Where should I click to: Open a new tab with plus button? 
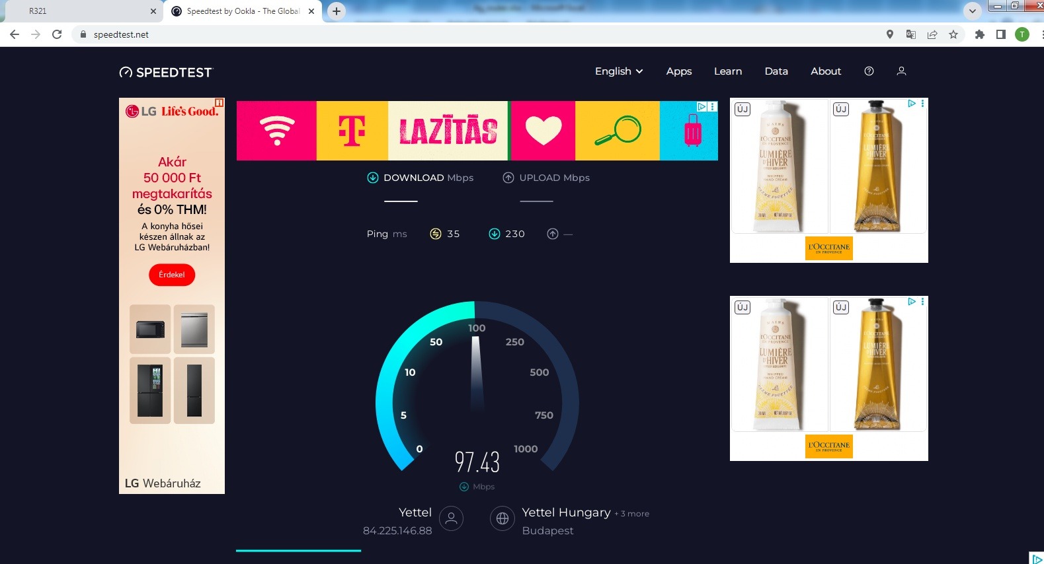(337, 11)
